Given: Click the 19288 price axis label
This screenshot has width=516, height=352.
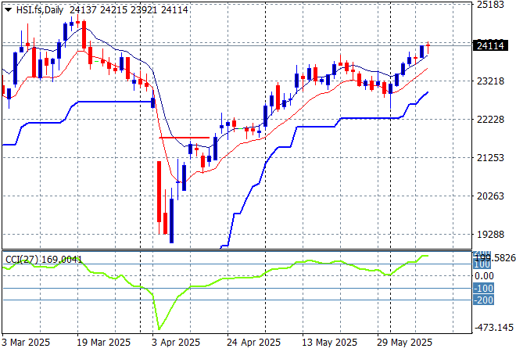Looking at the screenshot, I should pyautogui.click(x=490, y=235).
